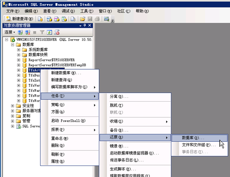The height and width of the screenshot is (177, 230).
Task: Open 收缩(S) submenu in Tasks
Action: click(x=135, y=121)
